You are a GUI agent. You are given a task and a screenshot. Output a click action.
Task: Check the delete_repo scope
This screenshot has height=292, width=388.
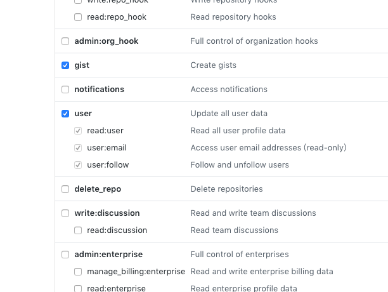pos(65,189)
